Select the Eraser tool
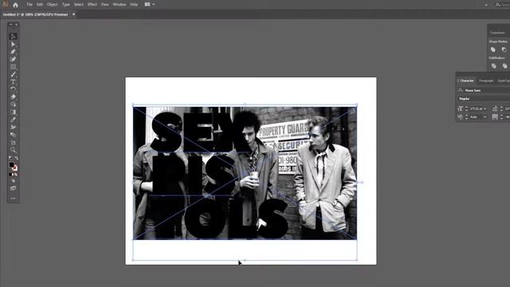This screenshot has height=287, width=510. (13, 96)
